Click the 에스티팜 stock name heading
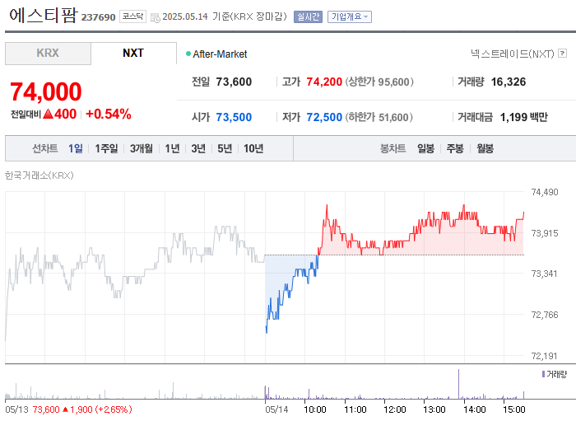This screenshot has height=421, width=576. pyautogui.click(x=44, y=16)
